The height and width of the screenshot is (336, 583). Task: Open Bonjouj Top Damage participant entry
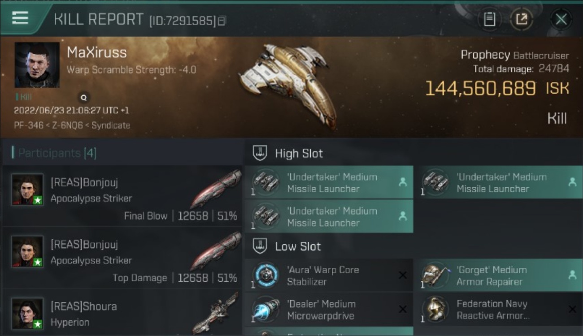pyautogui.click(x=122, y=258)
